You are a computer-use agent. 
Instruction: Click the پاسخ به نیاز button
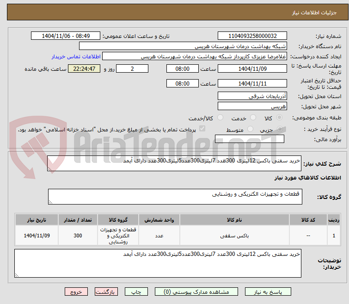click(268, 292)
